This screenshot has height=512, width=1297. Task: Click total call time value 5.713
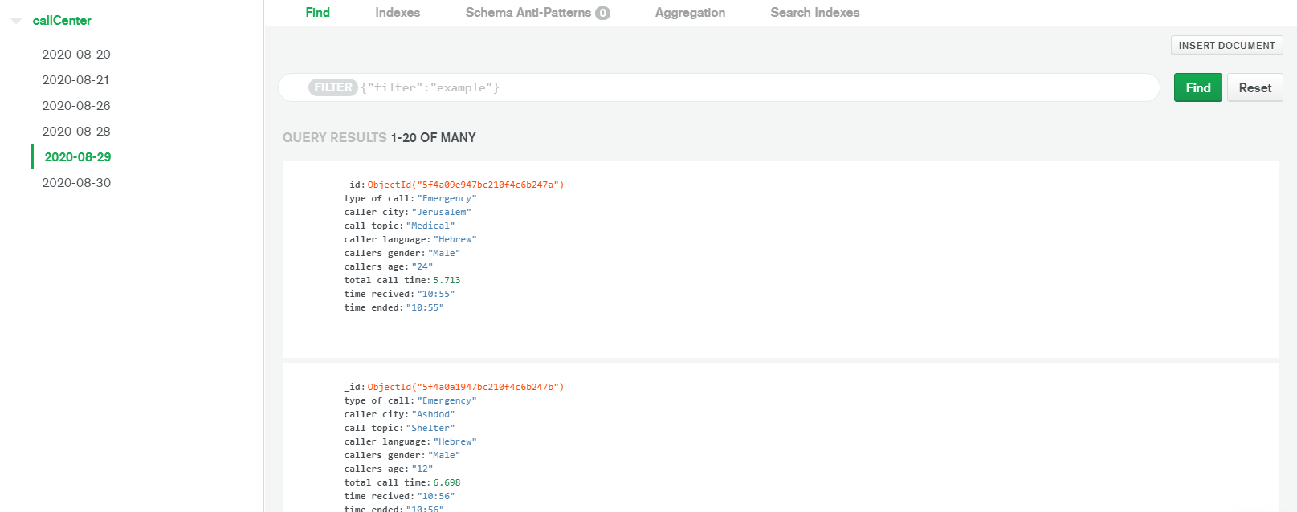point(447,280)
